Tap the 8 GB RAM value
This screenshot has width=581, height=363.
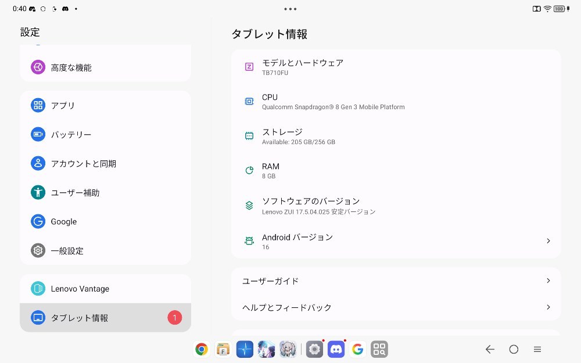268,177
